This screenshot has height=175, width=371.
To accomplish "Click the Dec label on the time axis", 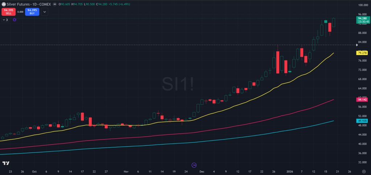I will click(202, 172).
